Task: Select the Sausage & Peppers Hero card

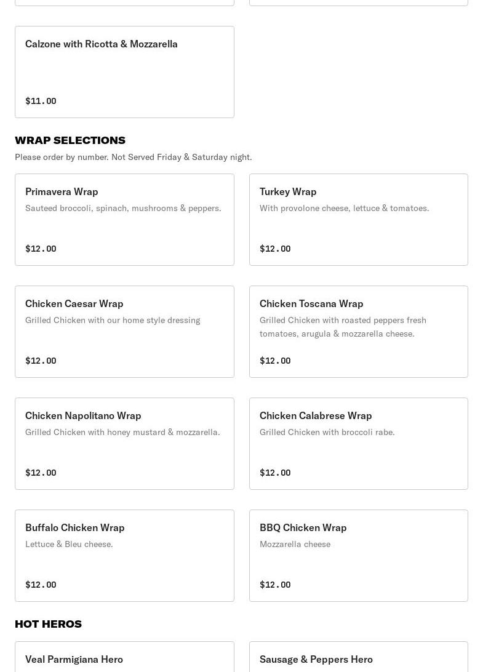Action: (358, 658)
